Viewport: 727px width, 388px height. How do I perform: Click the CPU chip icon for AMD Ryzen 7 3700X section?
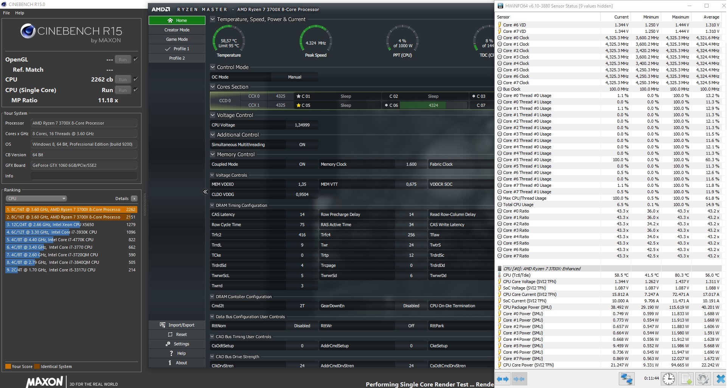[499, 269]
